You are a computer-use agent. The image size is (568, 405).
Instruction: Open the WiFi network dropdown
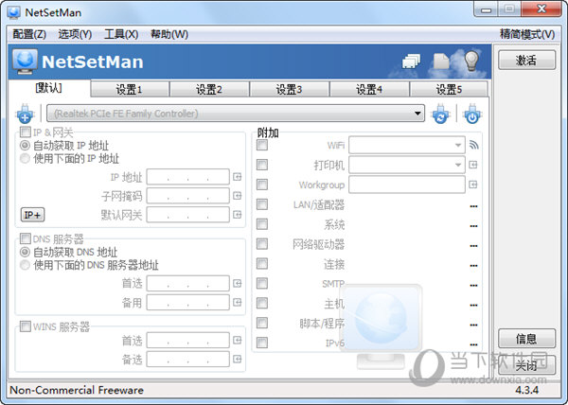(x=407, y=145)
